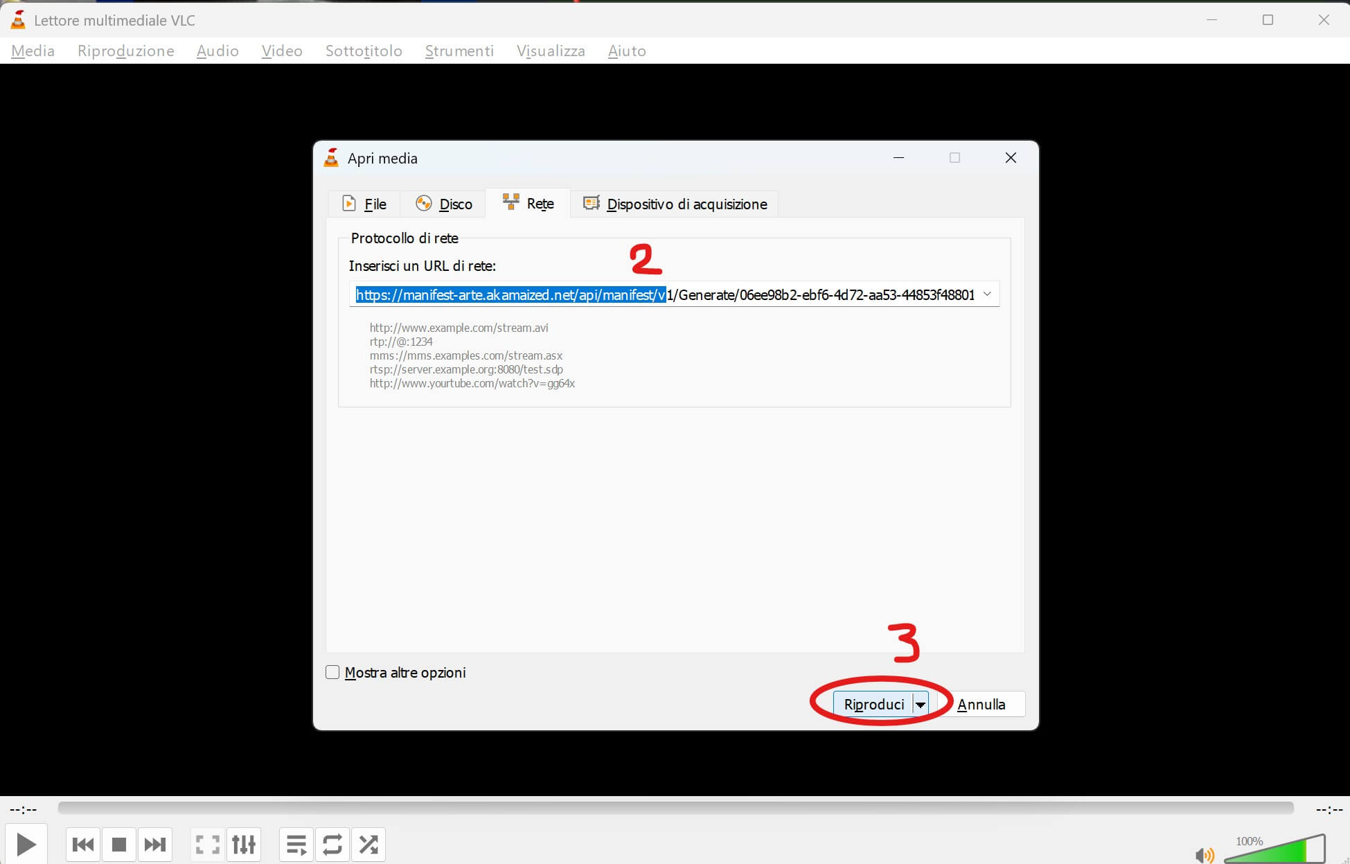Mute audio via speaker icon
This screenshot has height=864, width=1350.
pyautogui.click(x=1204, y=855)
